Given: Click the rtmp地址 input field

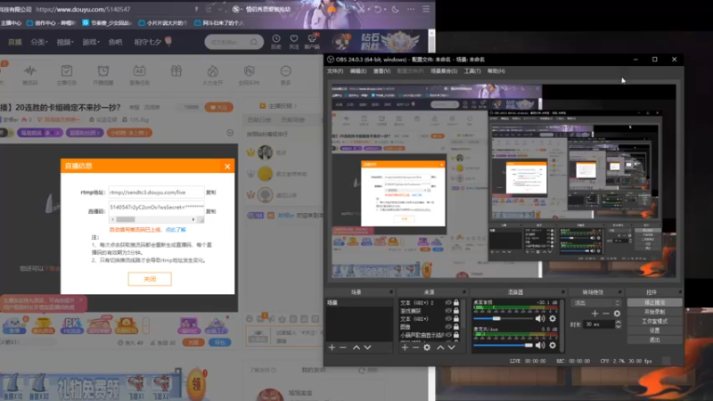Looking at the screenshot, I should (x=156, y=192).
